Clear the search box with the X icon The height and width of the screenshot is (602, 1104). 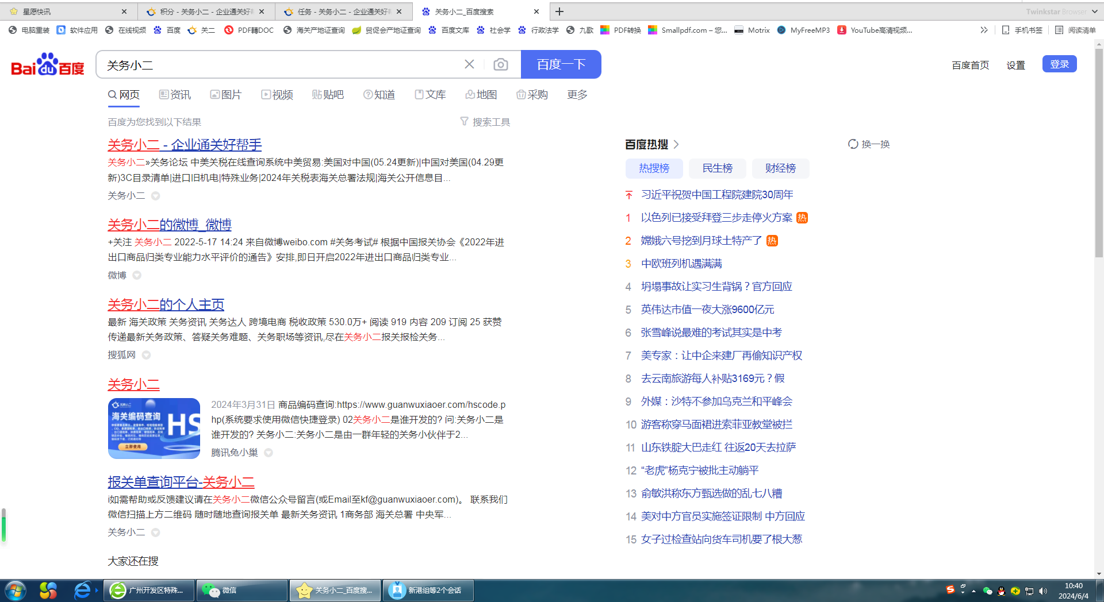coord(469,64)
